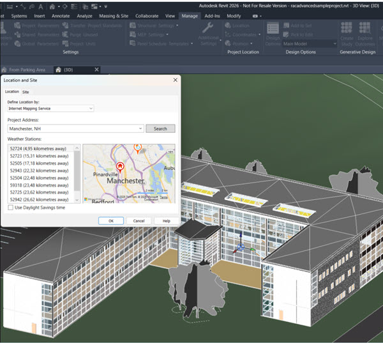This screenshot has height=343, width=383.
Task: Click the Additional Settings wrench icon
Action: coord(208,28)
